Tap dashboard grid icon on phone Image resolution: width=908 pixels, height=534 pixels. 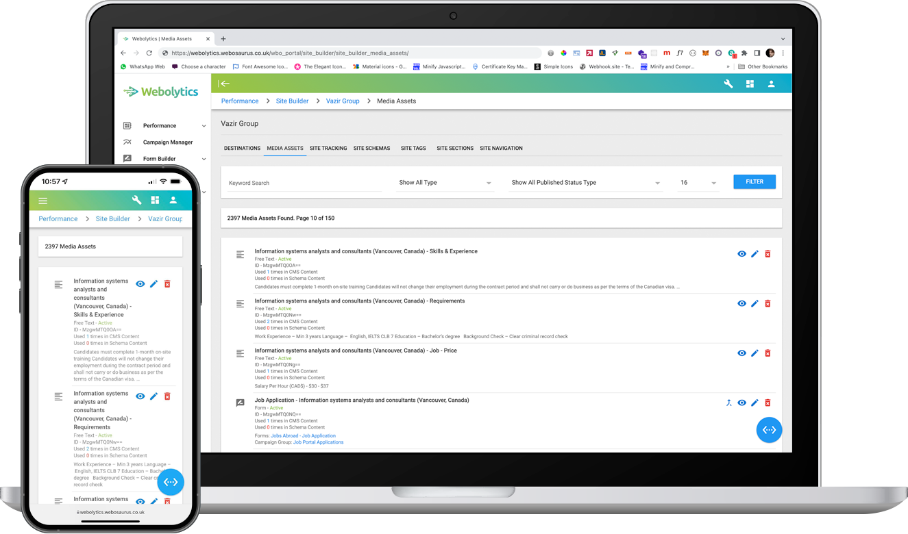(x=155, y=200)
